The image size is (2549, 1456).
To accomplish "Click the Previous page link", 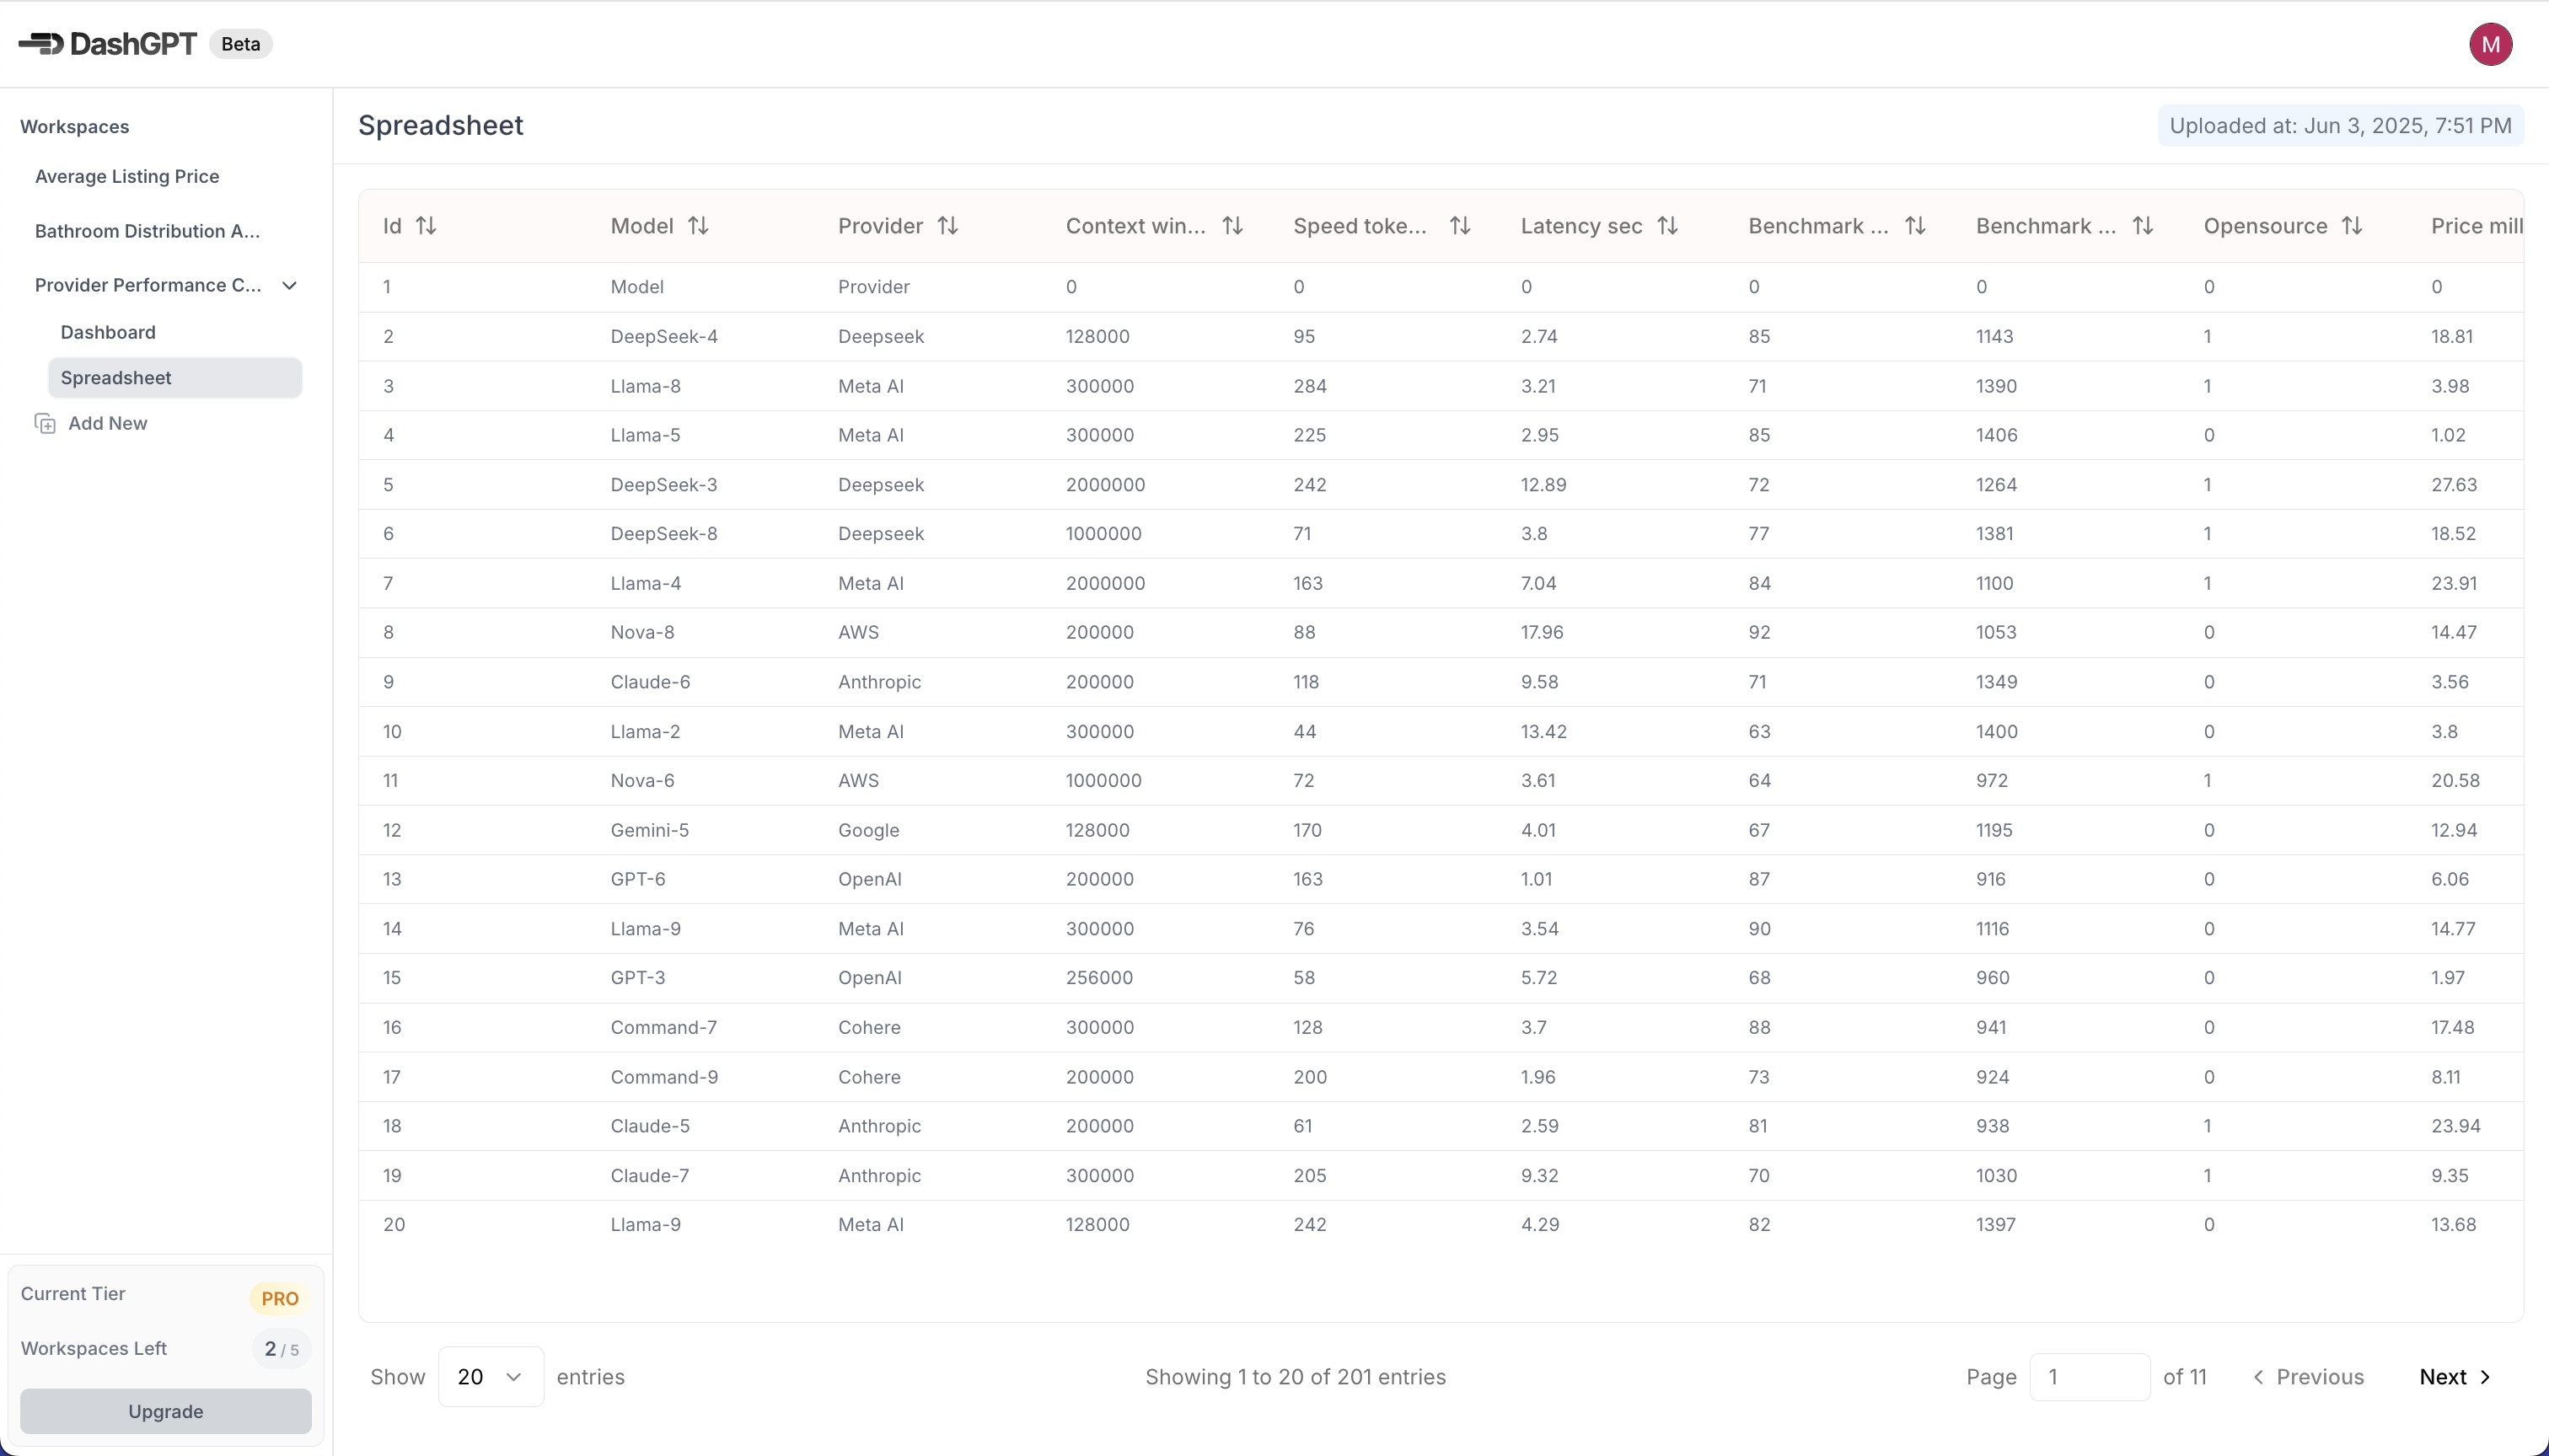I will click(2309, 1377).
